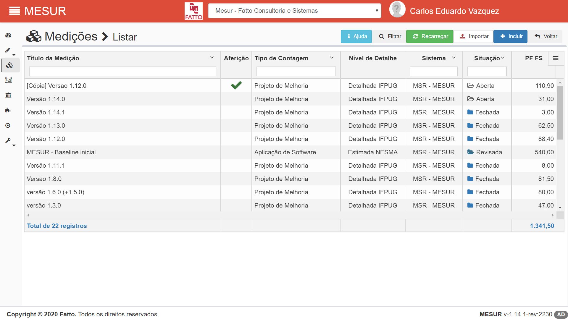This screenshot has width=568, height=319.
Task: Click the Título da Medição filter input
Action: [122, 71]
